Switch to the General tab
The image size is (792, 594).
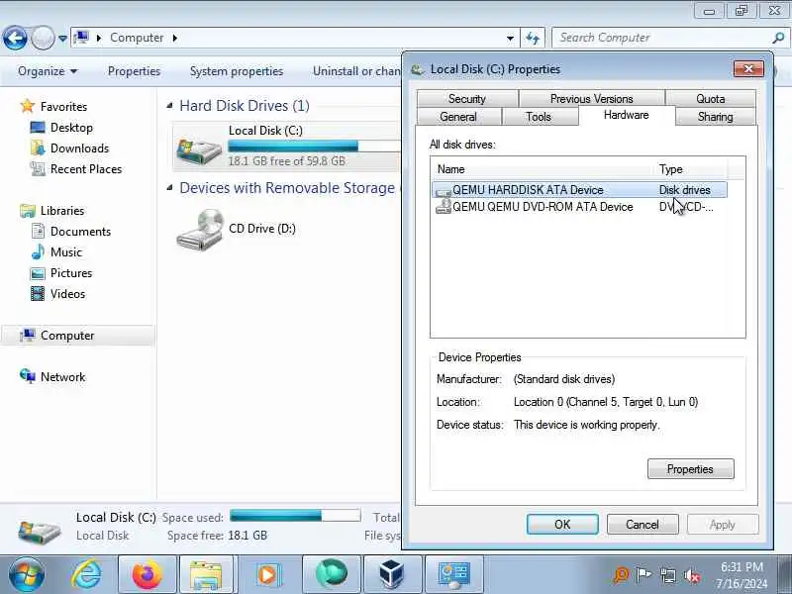(458, 117)
